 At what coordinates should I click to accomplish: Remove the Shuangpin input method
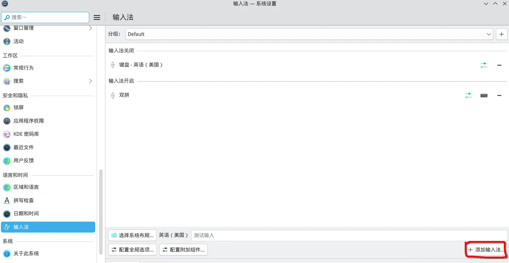[x=499, y=95]
